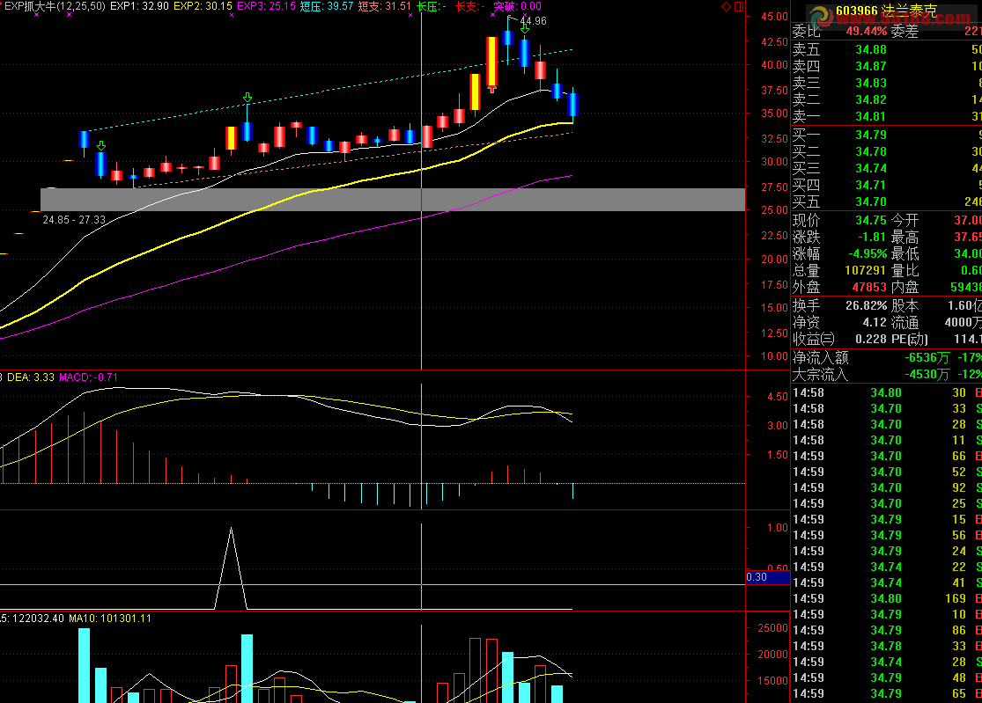Image resolution: width=982 pixels, height=703 pixels.
Task: Select the tick trade row with volume 92
Action: pos(887,487)
